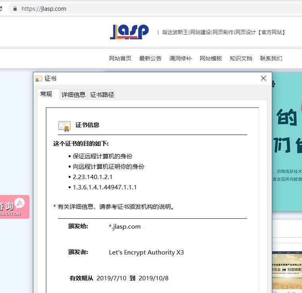Screen dimensions: 302x293
Task: Click the certificate icon in dialog title bar
Action: pos(38,79)
